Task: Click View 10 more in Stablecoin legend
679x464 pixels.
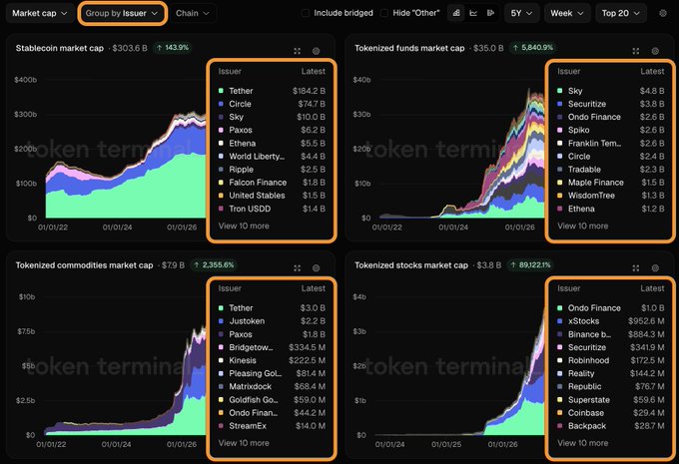Action: [244, 226]
